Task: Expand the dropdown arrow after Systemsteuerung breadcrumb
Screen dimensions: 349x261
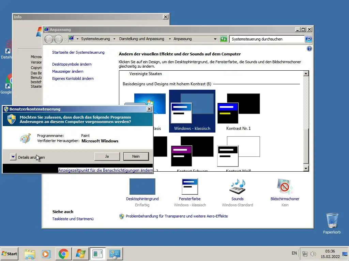Action: (115, 39)
